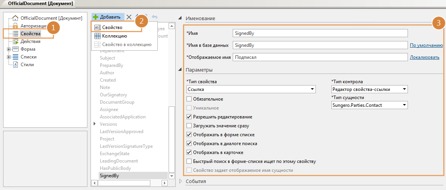Viewport: 446px width, 190px height.
Task: Enable the Обязательное checkbox
Action: click(189, 99)
